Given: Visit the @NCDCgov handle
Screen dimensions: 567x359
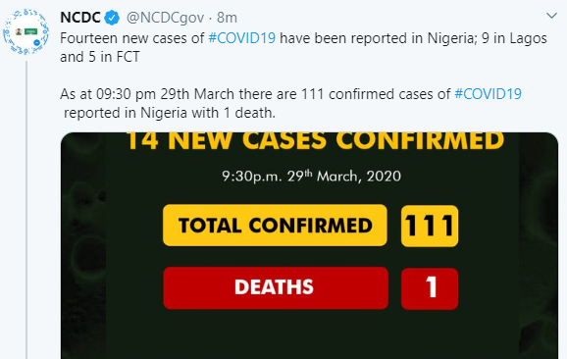Looking at the screenshot, I should (165, 18).
